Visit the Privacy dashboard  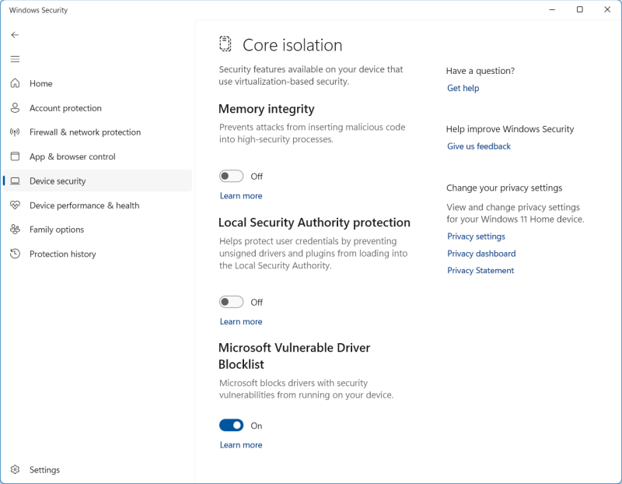coord(480,253)
